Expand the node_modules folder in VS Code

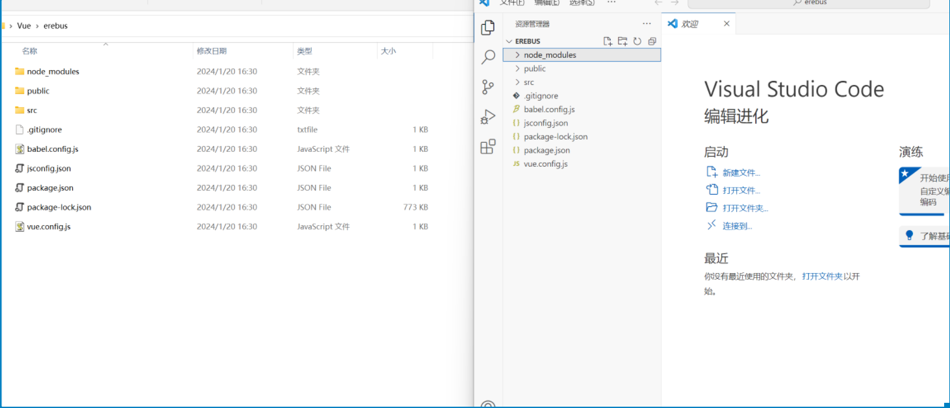pos(517,55)
